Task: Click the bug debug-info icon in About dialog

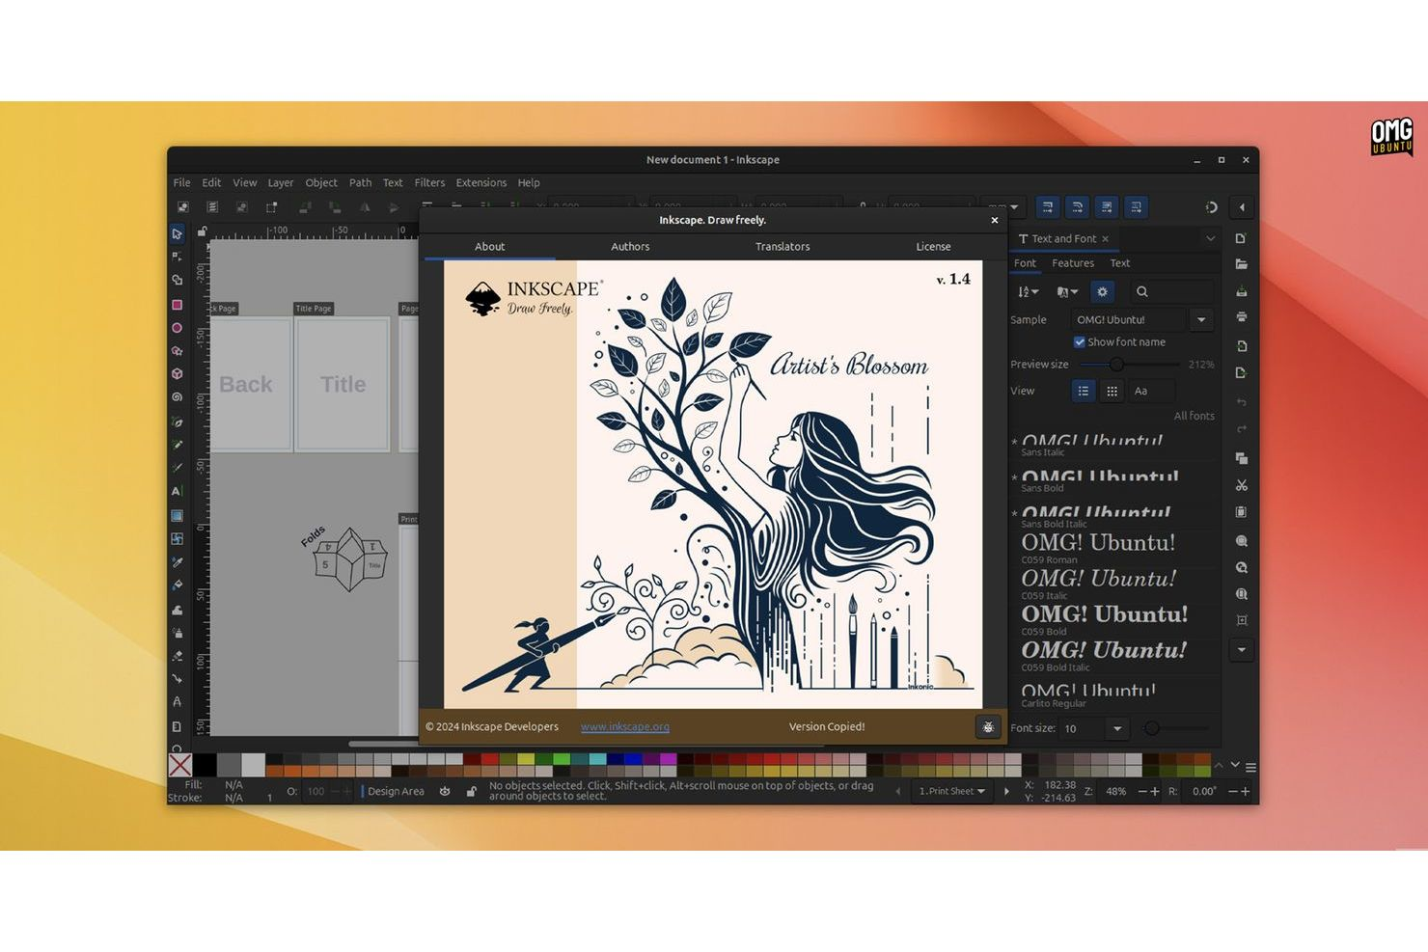Action: coord(988,727)
